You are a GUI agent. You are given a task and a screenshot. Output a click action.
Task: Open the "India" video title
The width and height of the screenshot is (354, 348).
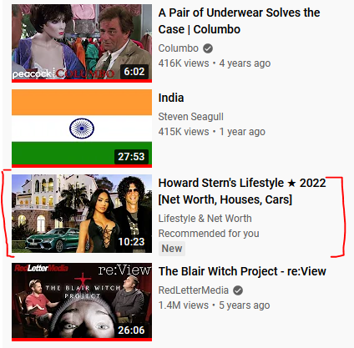[x=171, y=98]
